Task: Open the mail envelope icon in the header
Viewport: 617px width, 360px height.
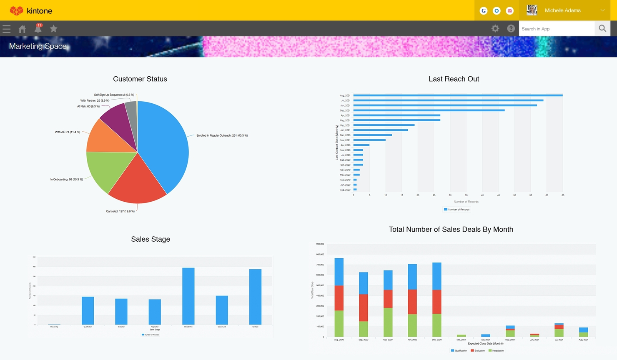Action: [x=510, y=10]
